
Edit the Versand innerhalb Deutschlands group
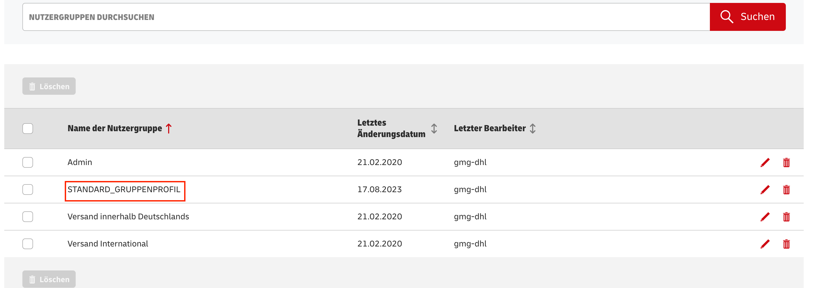pos(765,217)
